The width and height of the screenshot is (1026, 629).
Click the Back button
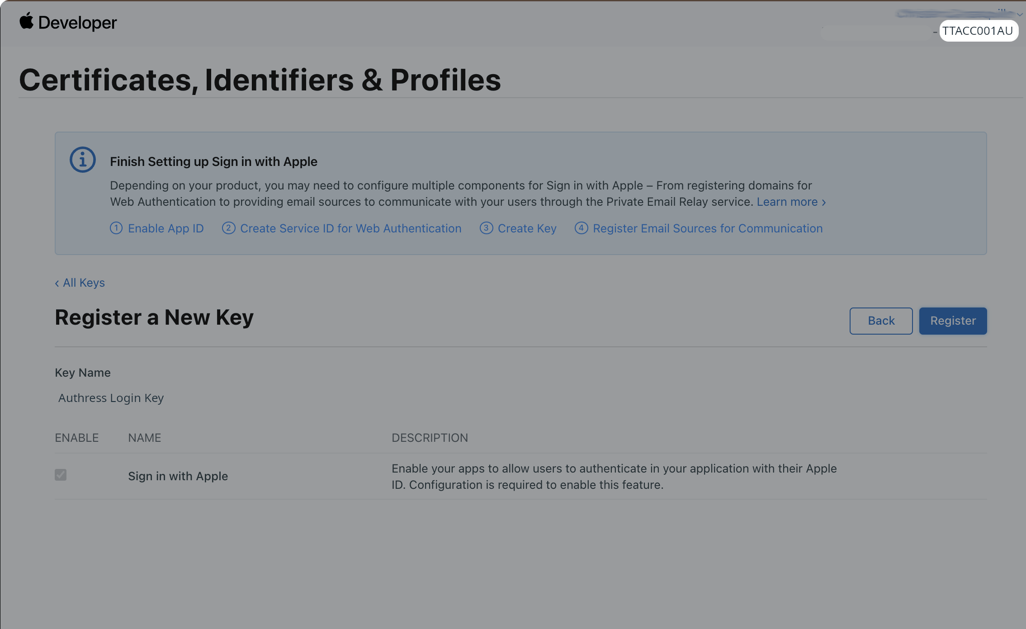[x=880, y=321]
